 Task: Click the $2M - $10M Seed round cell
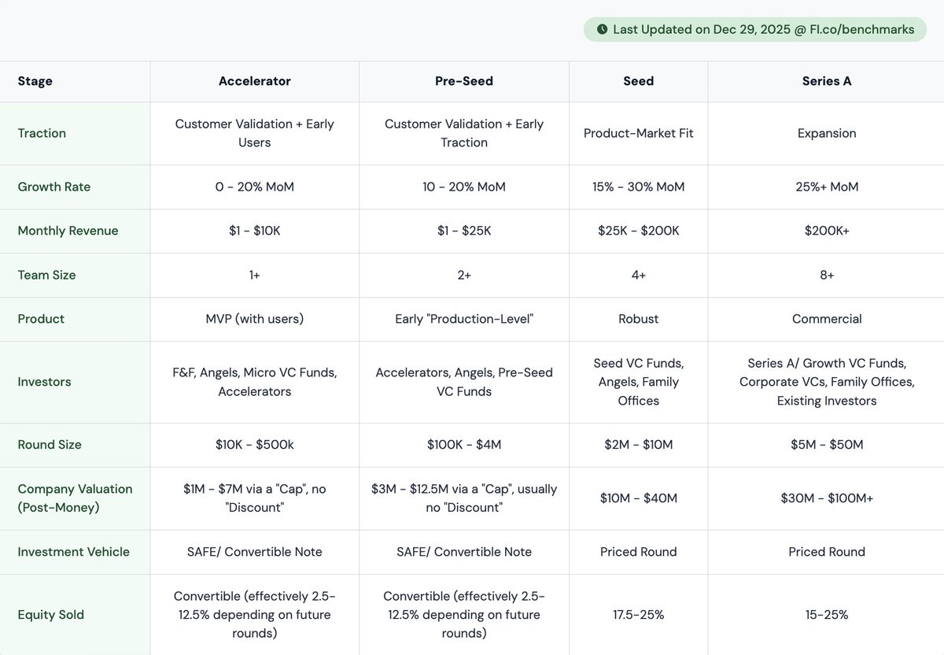pyautogui.click(x=639, y=445)
